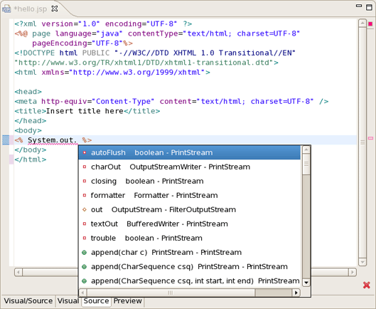The image size is (376, 309).
Task: Select the append(CharSequence csq) method icon
Action: (x=84, y=267)
